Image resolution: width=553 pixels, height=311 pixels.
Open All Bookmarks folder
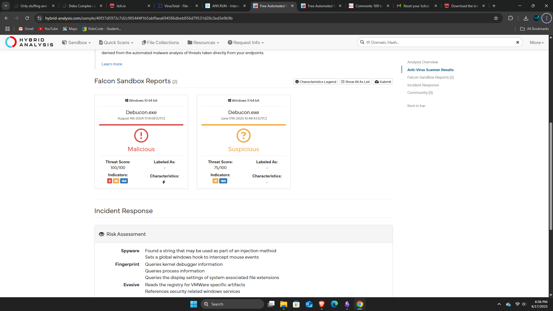coord(534,29)
